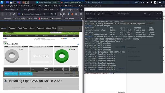Viewport: 165px width, 93px height.
Task: Bookmark this page with star icon
Action: click(x=56, y=14)
